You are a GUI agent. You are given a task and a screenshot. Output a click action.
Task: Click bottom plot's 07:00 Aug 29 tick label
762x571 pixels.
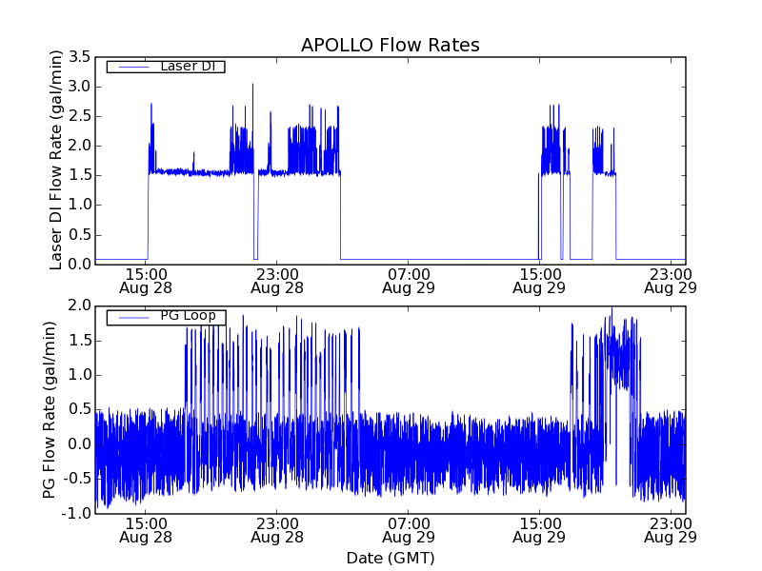click(x=408, y=529)
